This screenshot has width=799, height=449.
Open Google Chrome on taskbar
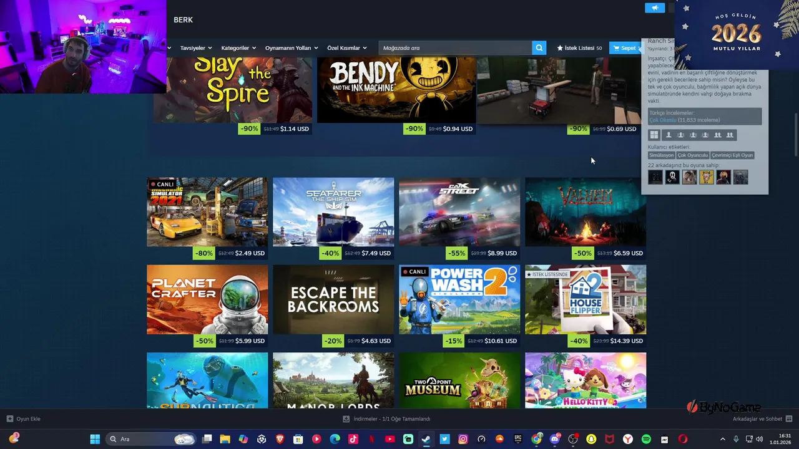click(x=536, y=439)
